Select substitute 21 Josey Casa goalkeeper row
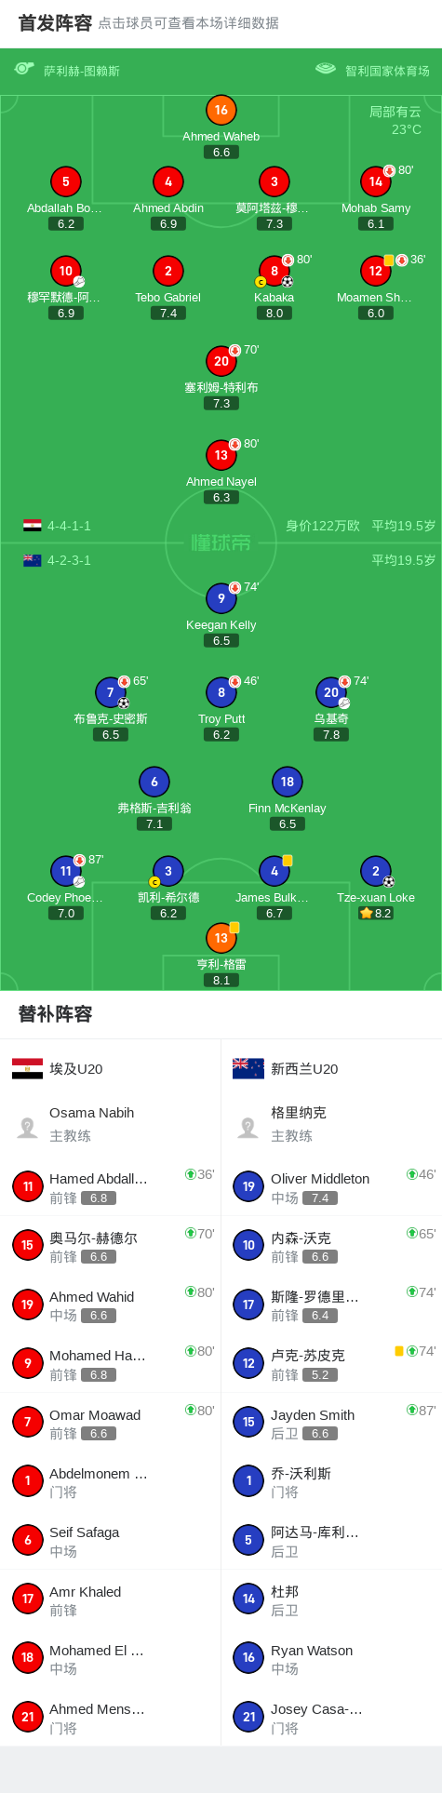The height and width of the screenshot is (1793, 442). [331, 1718]
